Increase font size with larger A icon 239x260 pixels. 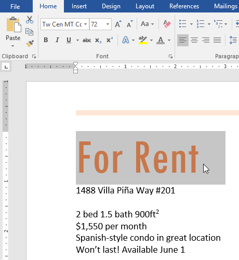(x=118, y=24)
